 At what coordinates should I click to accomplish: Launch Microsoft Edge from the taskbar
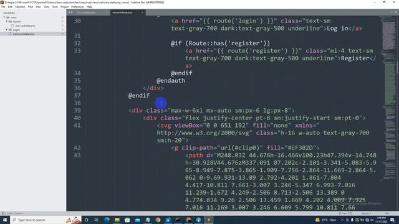coord(107,220)
